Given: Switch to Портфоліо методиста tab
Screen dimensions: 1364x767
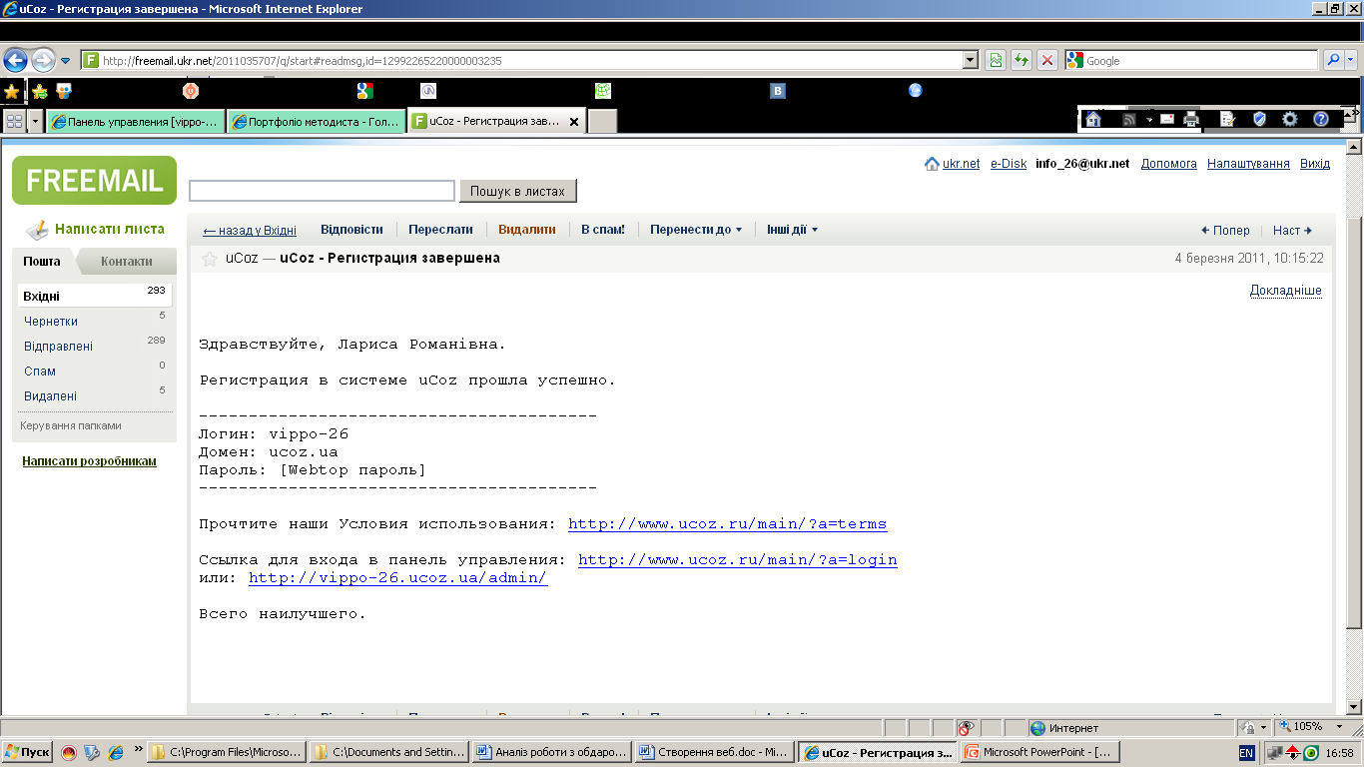Looking at the screenshot, I should click(317, 122).
